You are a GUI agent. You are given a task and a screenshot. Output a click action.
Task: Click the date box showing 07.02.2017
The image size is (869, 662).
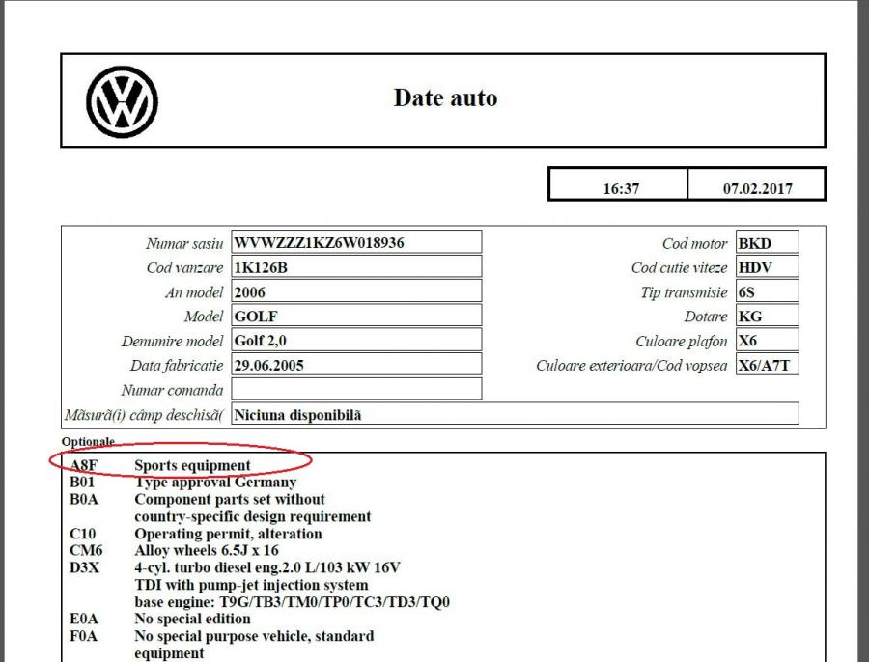[757, 188]
